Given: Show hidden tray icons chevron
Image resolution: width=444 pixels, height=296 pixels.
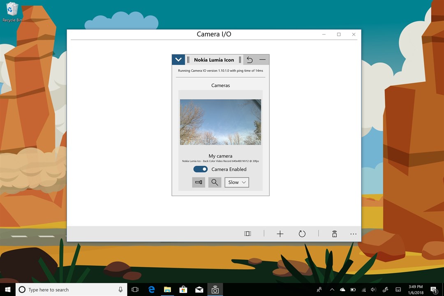Looking at the screenshot, I should (x=332, y=289).
